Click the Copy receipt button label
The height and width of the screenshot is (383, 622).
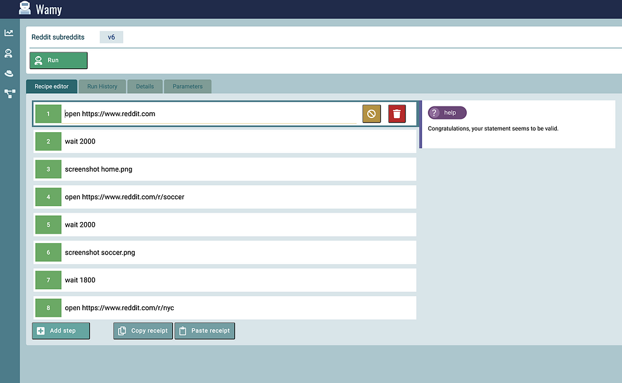coord(149,331)
